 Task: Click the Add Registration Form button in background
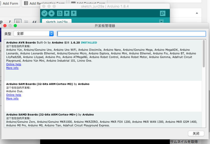pyautogui.click(x=45, y=3)
